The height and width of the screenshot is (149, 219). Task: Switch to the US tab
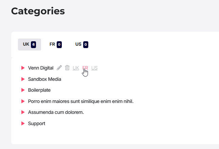coord(82,44)
